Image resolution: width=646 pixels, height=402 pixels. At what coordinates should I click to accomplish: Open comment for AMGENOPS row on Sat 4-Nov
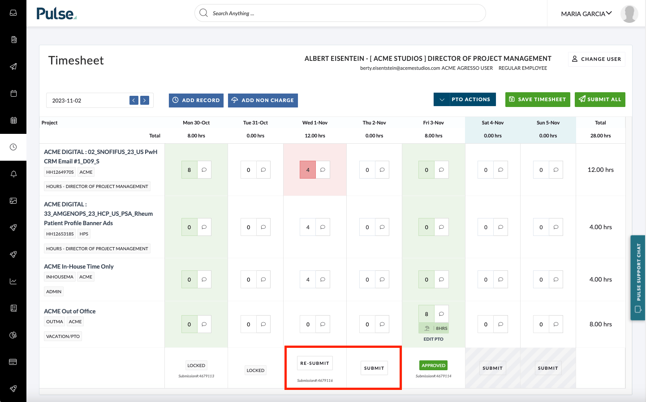coord(501,227)
